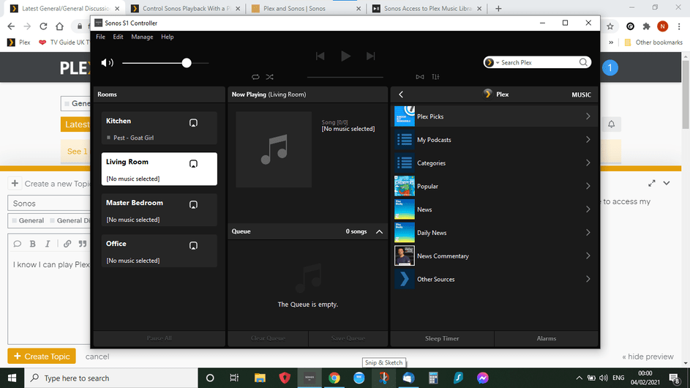Toggle bold in forum editor
The image size is (690, 388).
(x=33, y=244)
